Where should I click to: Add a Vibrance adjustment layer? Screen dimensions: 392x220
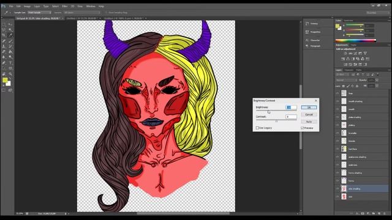365,53
